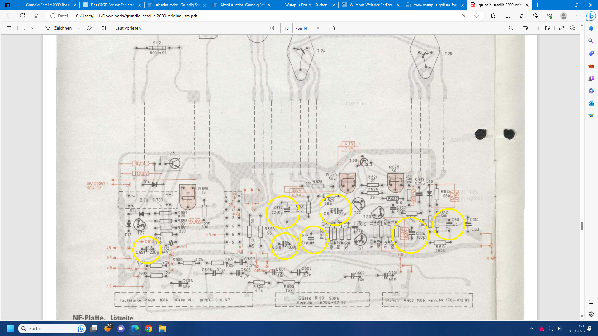The height and width of the screenshot is (336, 598).
Task: Click the page number input field
Action: click(287, 28)
